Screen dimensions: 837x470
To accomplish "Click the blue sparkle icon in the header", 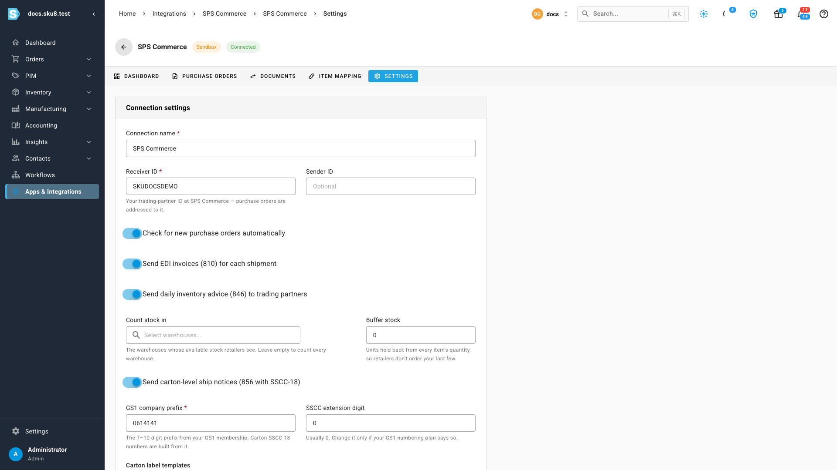I will pyautogui.click(x=704, y=14).
